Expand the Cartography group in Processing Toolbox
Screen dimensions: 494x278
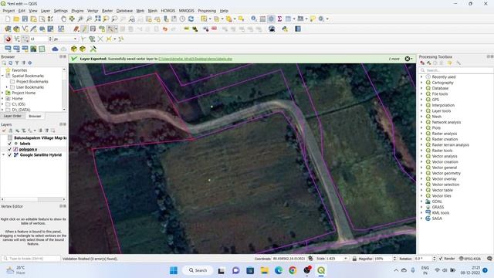421,83
